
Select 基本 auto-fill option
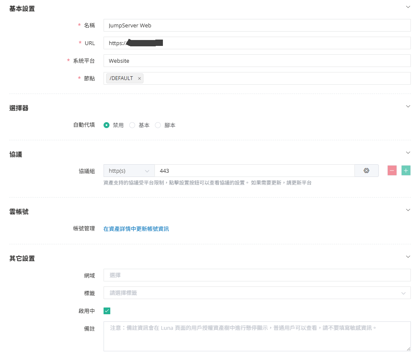[132, 125]
